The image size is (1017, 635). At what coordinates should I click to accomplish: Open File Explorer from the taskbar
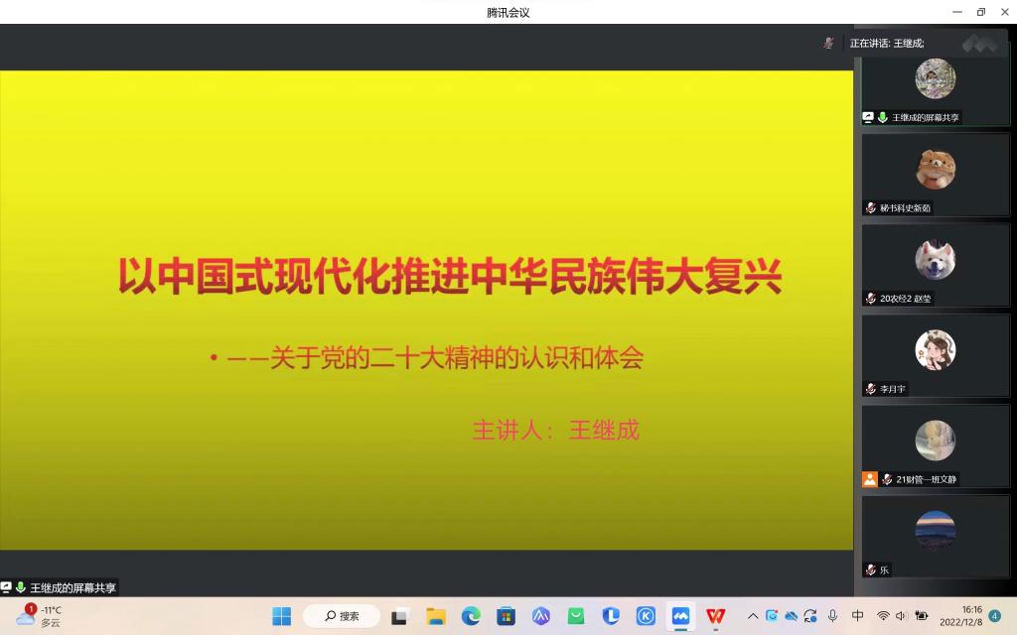(436, 616)
